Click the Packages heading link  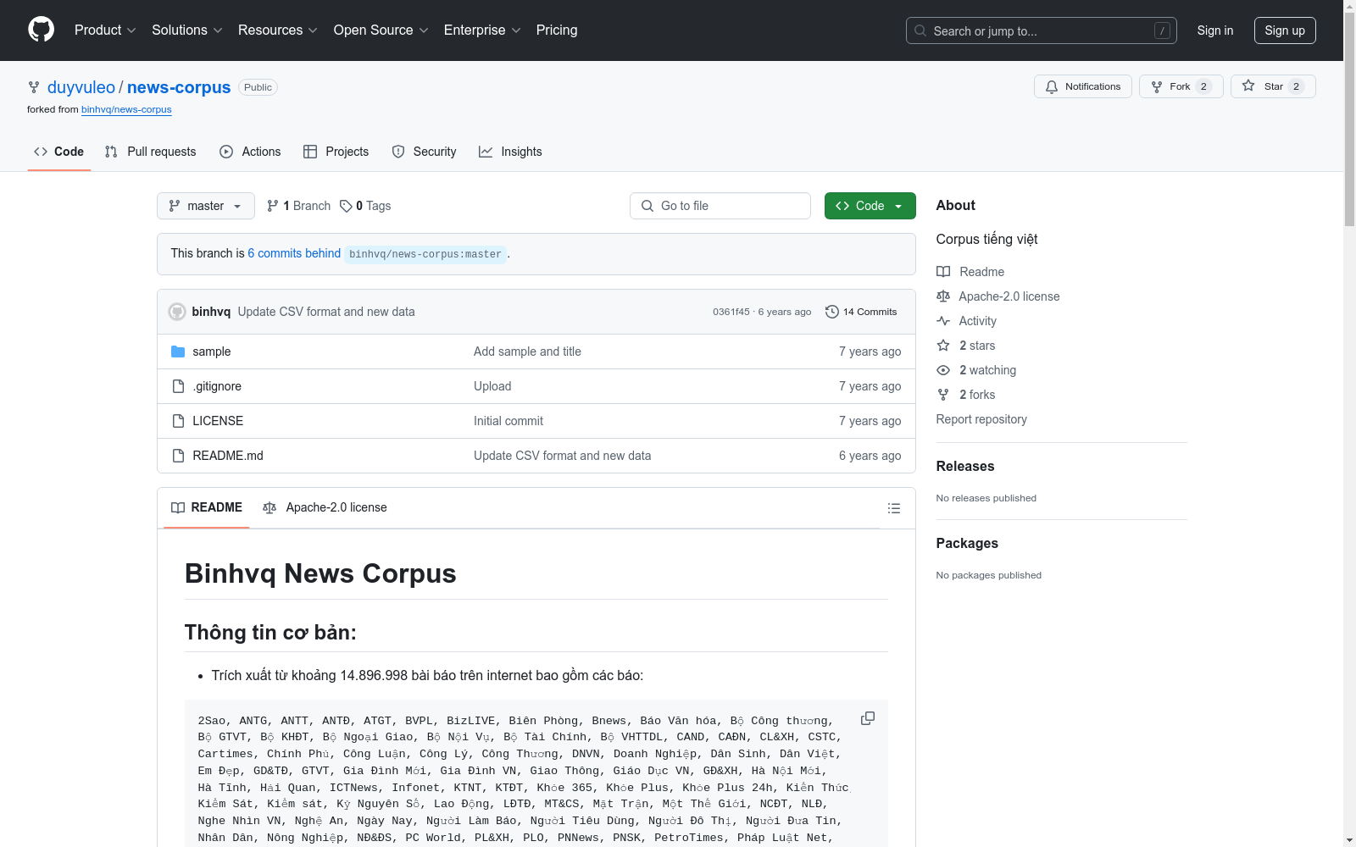point(967,543)
